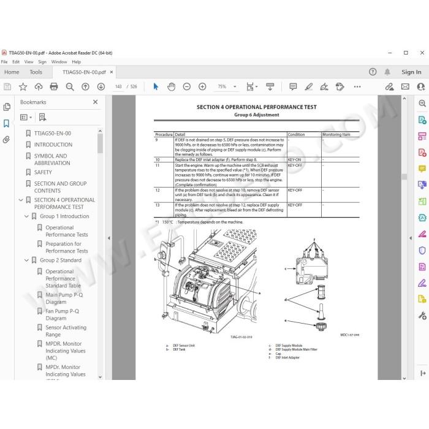Screen dimensions: 429x429
Task: Open bookmark options menu dropdown
Action: (26, 118)
